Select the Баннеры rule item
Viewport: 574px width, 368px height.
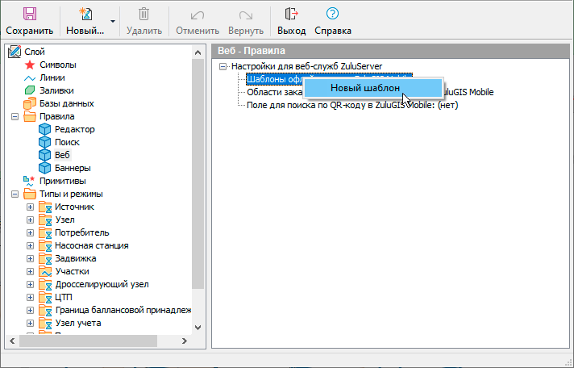tap(72, 168)
